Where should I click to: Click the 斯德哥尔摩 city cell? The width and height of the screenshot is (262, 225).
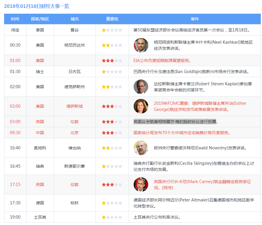click(74, 166)
